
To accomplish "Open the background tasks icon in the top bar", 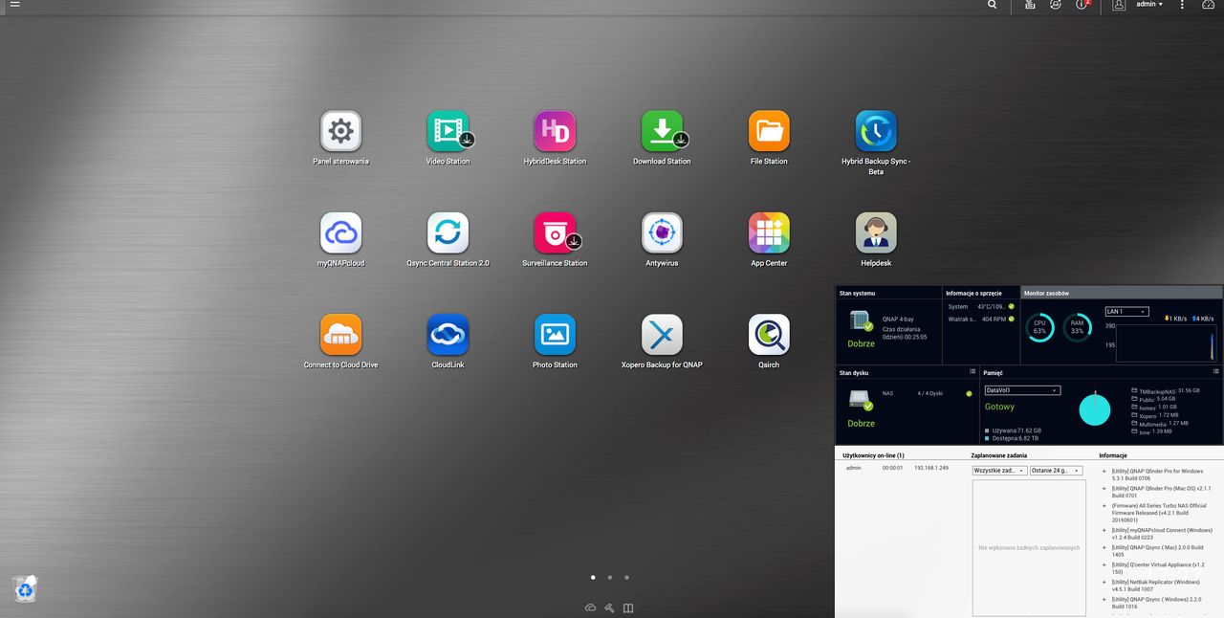I will point(1030,5).
